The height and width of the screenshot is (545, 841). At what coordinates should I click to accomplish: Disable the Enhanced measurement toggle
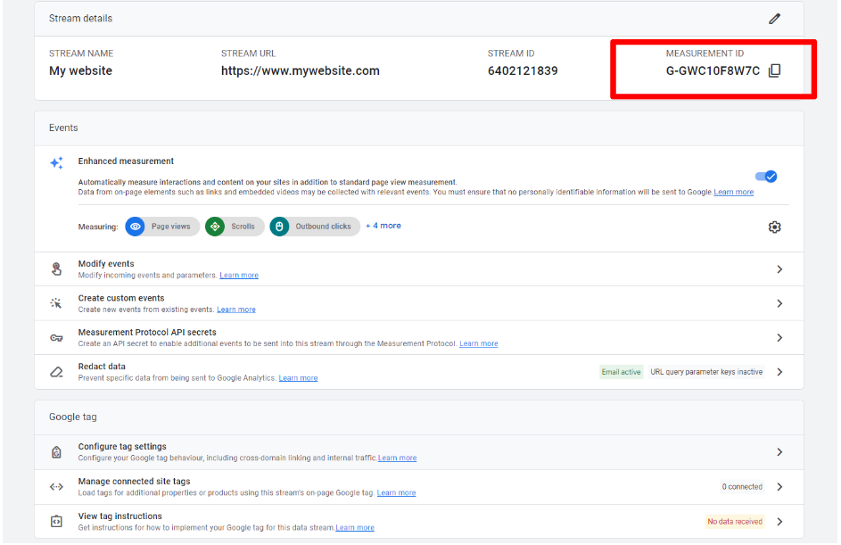coord(766,177)
